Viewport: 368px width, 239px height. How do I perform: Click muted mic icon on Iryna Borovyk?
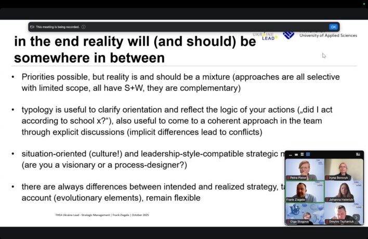coord(328,178)
